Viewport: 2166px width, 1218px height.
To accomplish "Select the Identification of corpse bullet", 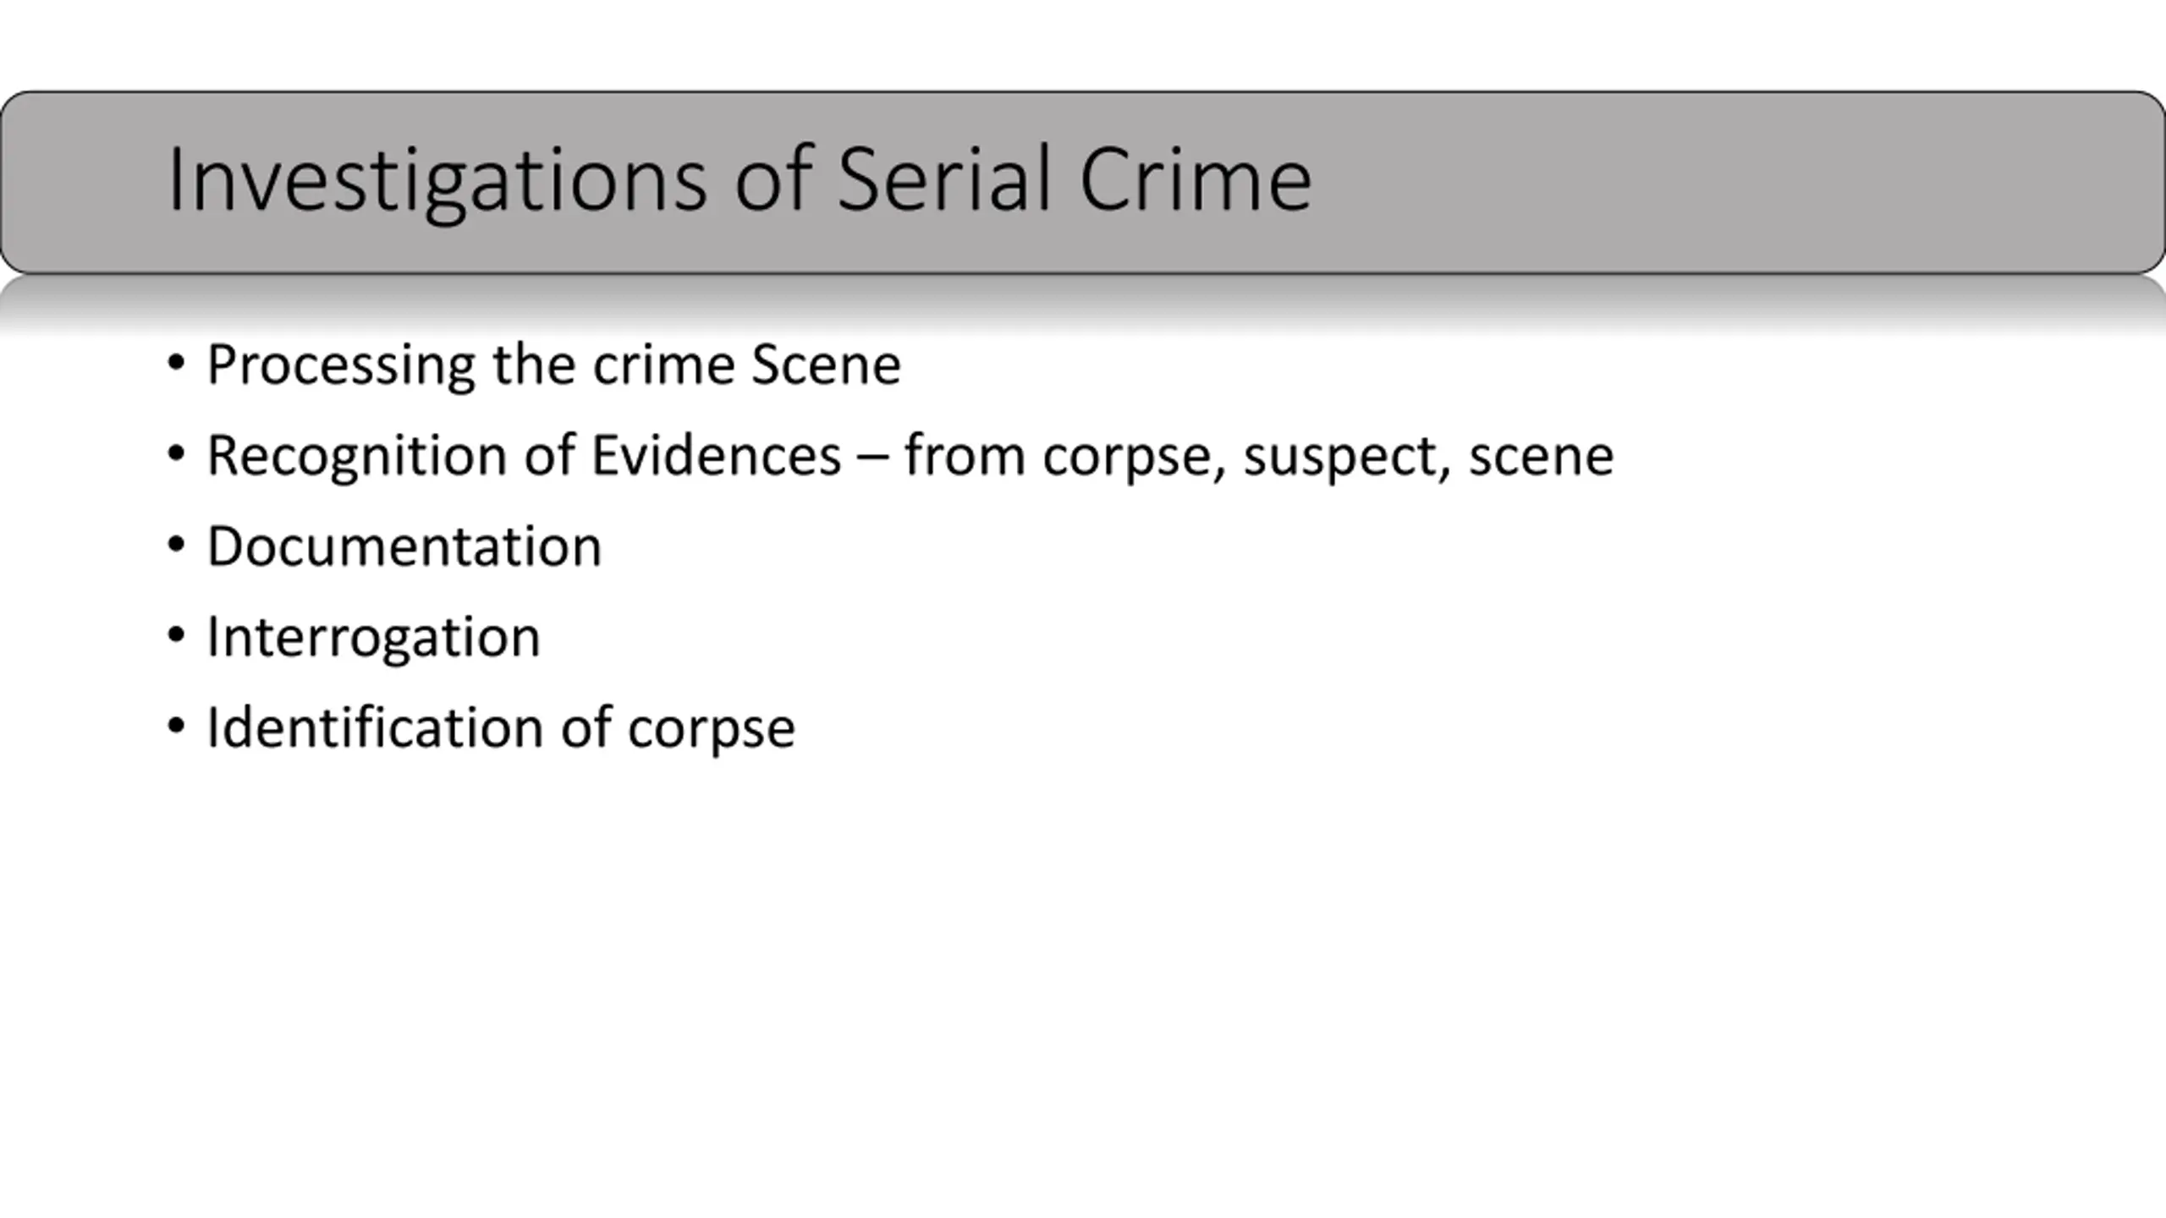I will click(501, 728).
